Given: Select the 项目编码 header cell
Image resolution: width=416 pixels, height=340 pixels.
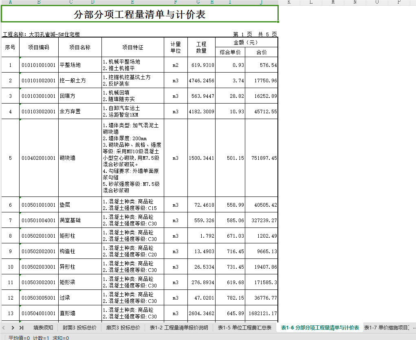Looking at the screenshot, I should pyautogui.click(x=39, y=47).
